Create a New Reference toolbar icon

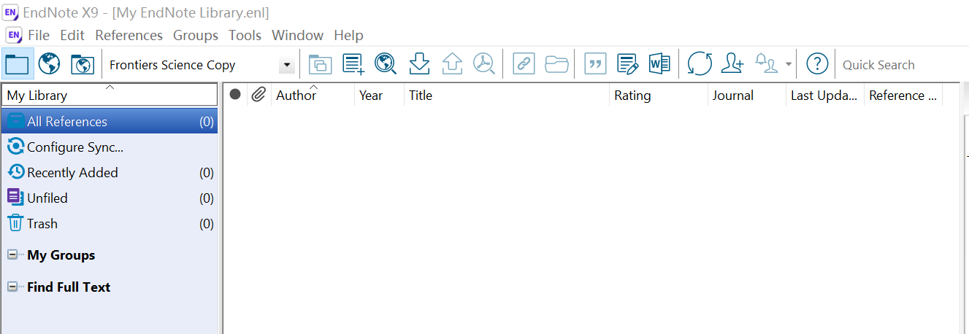(x=353, y=64)
